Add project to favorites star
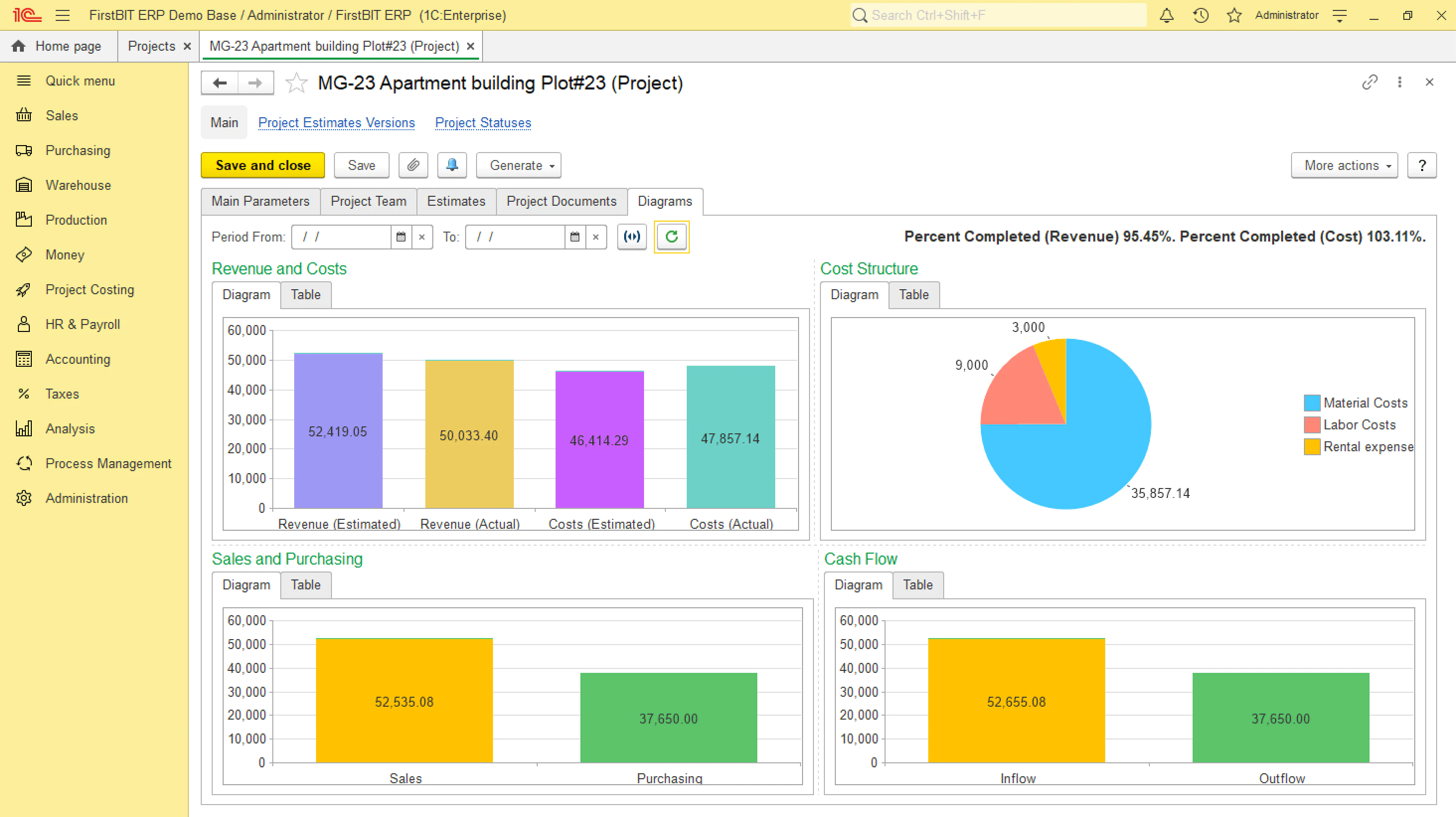 point(296,83)
